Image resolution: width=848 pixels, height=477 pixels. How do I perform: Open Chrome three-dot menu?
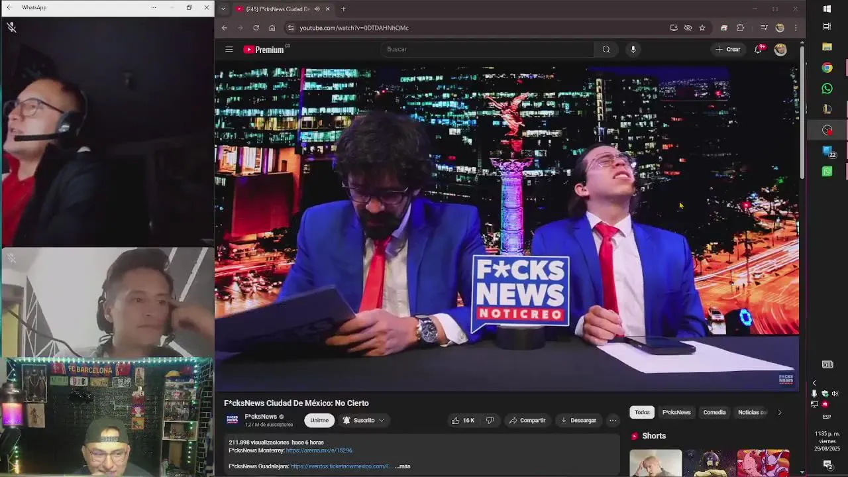coord(796,28)
